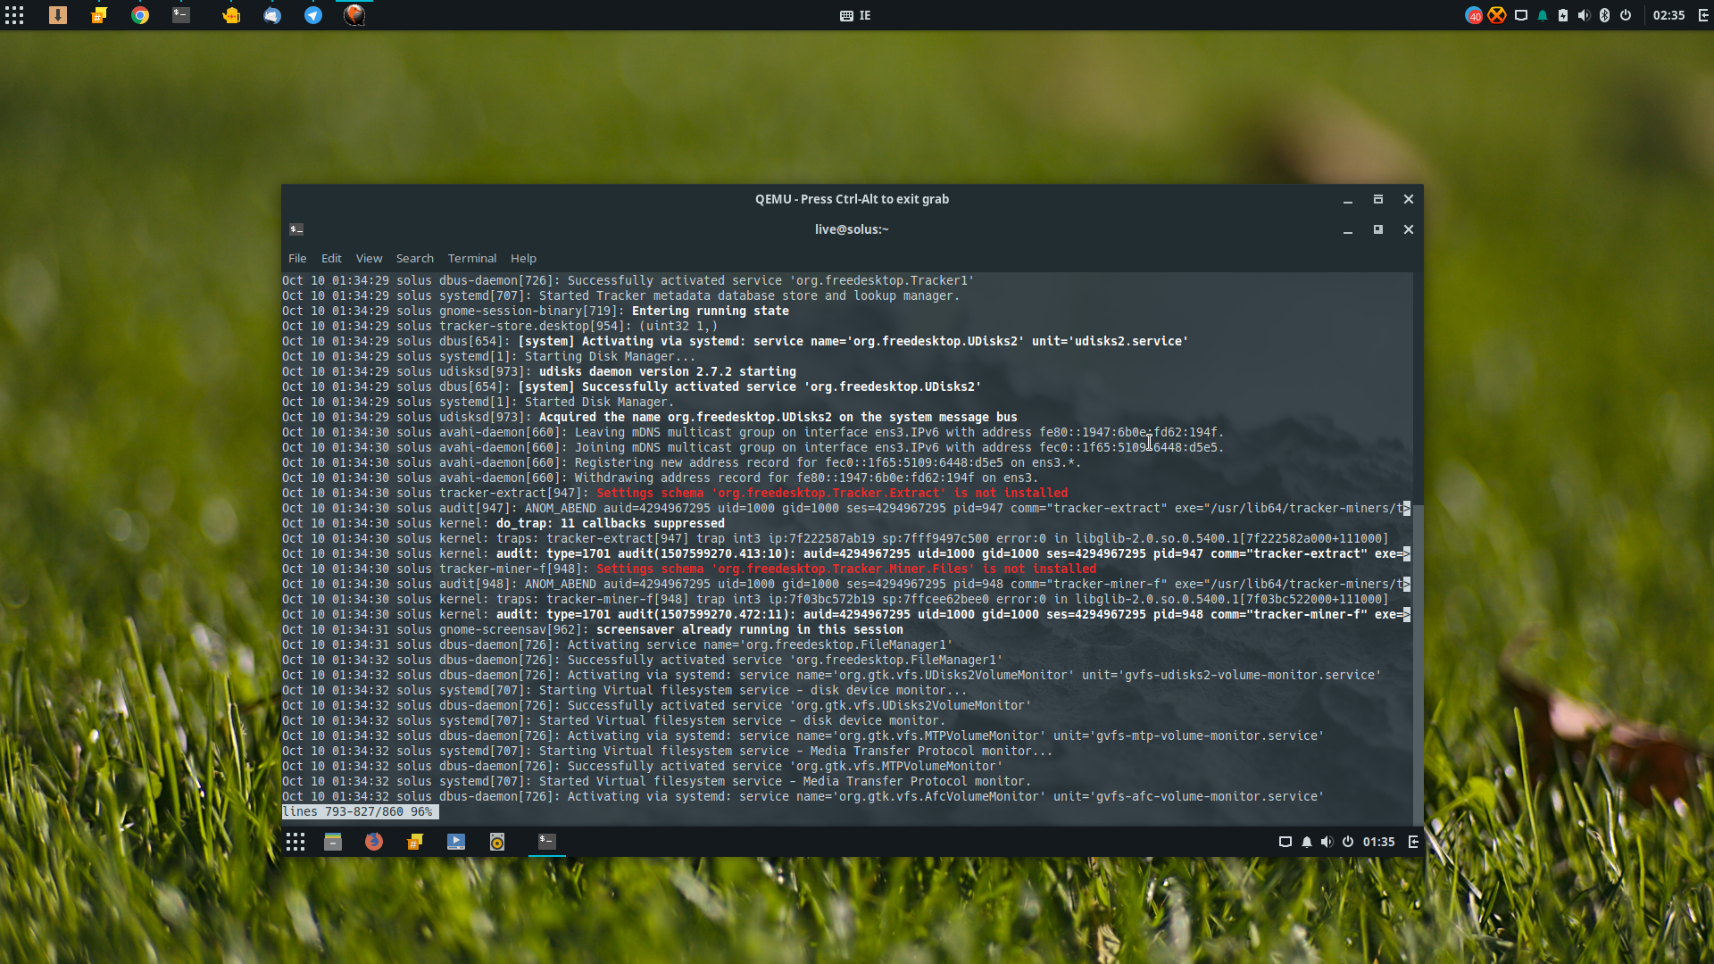Open the orange hexagon tray icon

point(1497,15)
